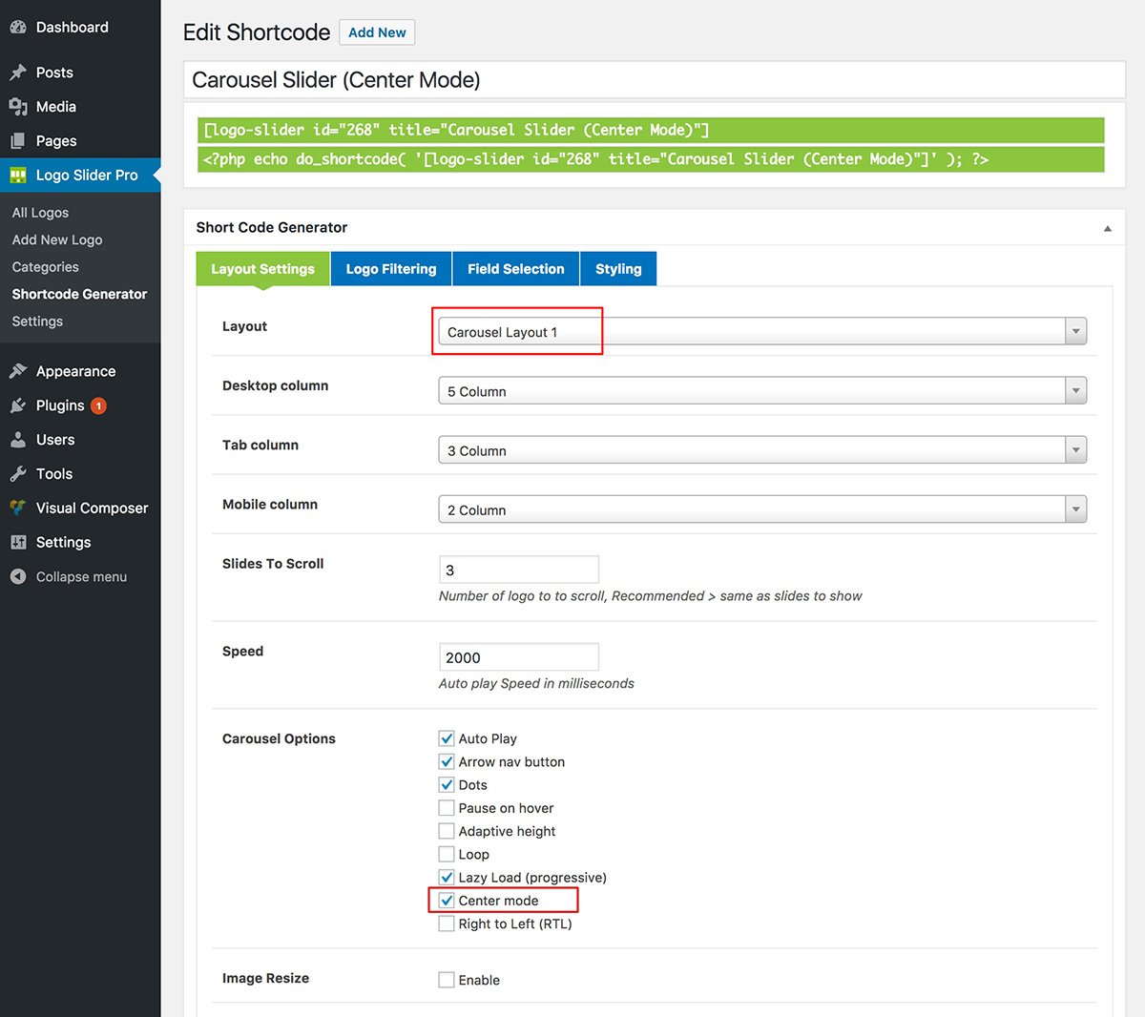
Task: Uncheck the Auto Play option
Action: pyautogui.click(x=447, y=738)
